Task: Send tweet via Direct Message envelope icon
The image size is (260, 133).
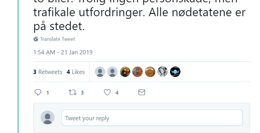Action: pos(142,92)
